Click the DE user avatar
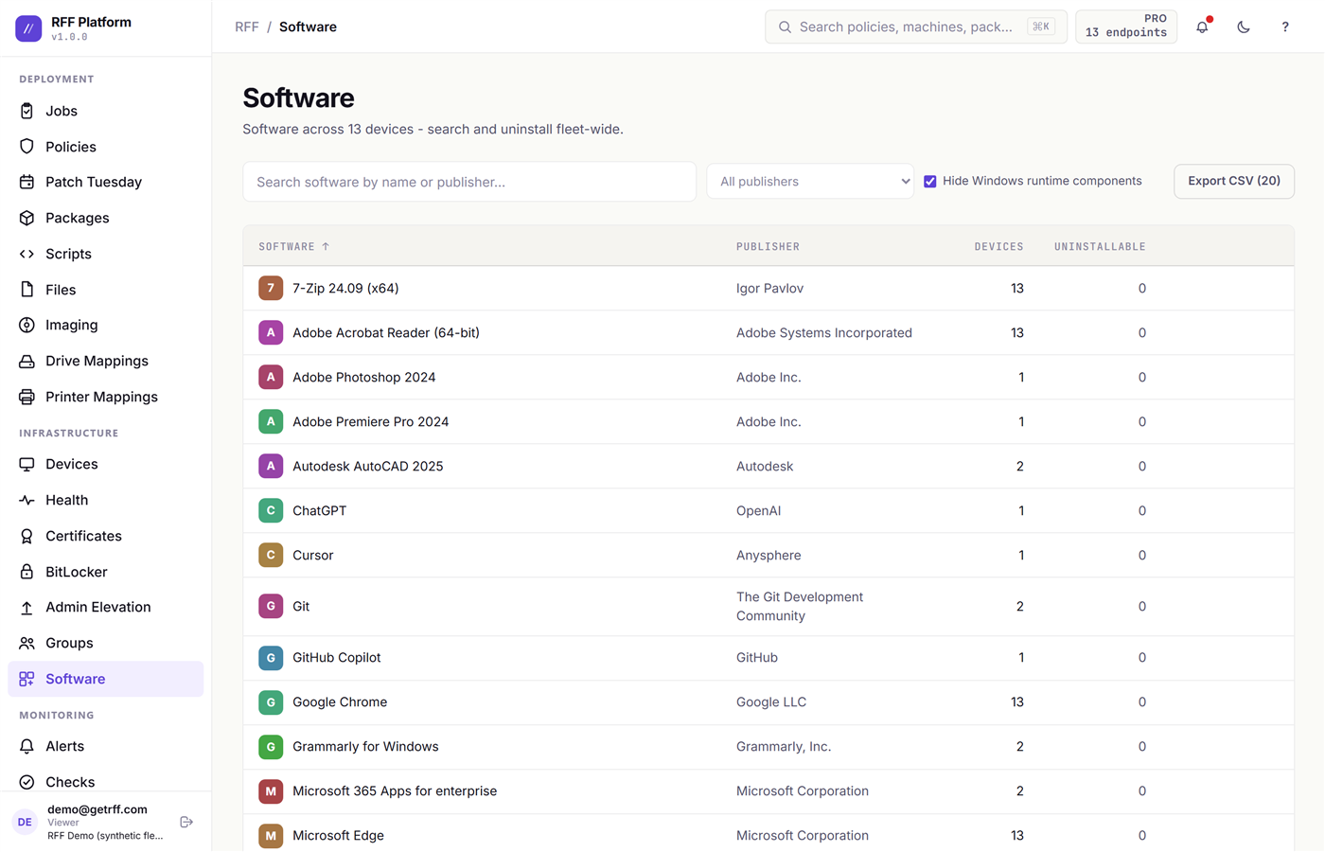Screen dimensions: 1325x852 coord(25,822)
